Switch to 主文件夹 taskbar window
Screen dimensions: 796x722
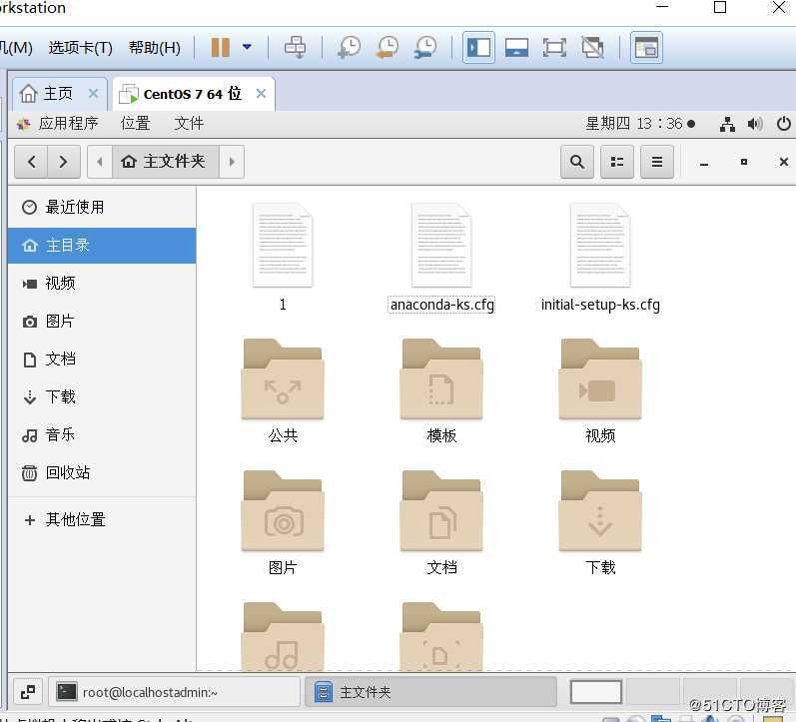(x=430, y=692)
